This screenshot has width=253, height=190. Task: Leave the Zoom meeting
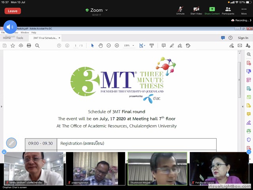tap(13, 11)
